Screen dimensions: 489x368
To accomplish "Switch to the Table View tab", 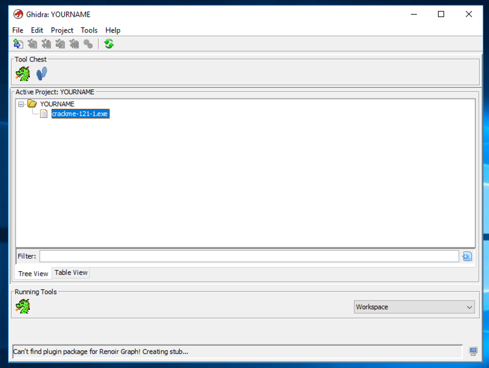I will [x=71, y=273].
